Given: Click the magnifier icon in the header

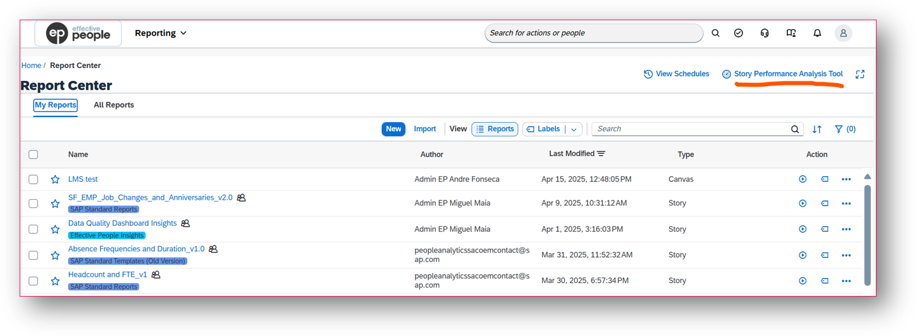Looking at the screenshot, I should click(x=715, y=33).
